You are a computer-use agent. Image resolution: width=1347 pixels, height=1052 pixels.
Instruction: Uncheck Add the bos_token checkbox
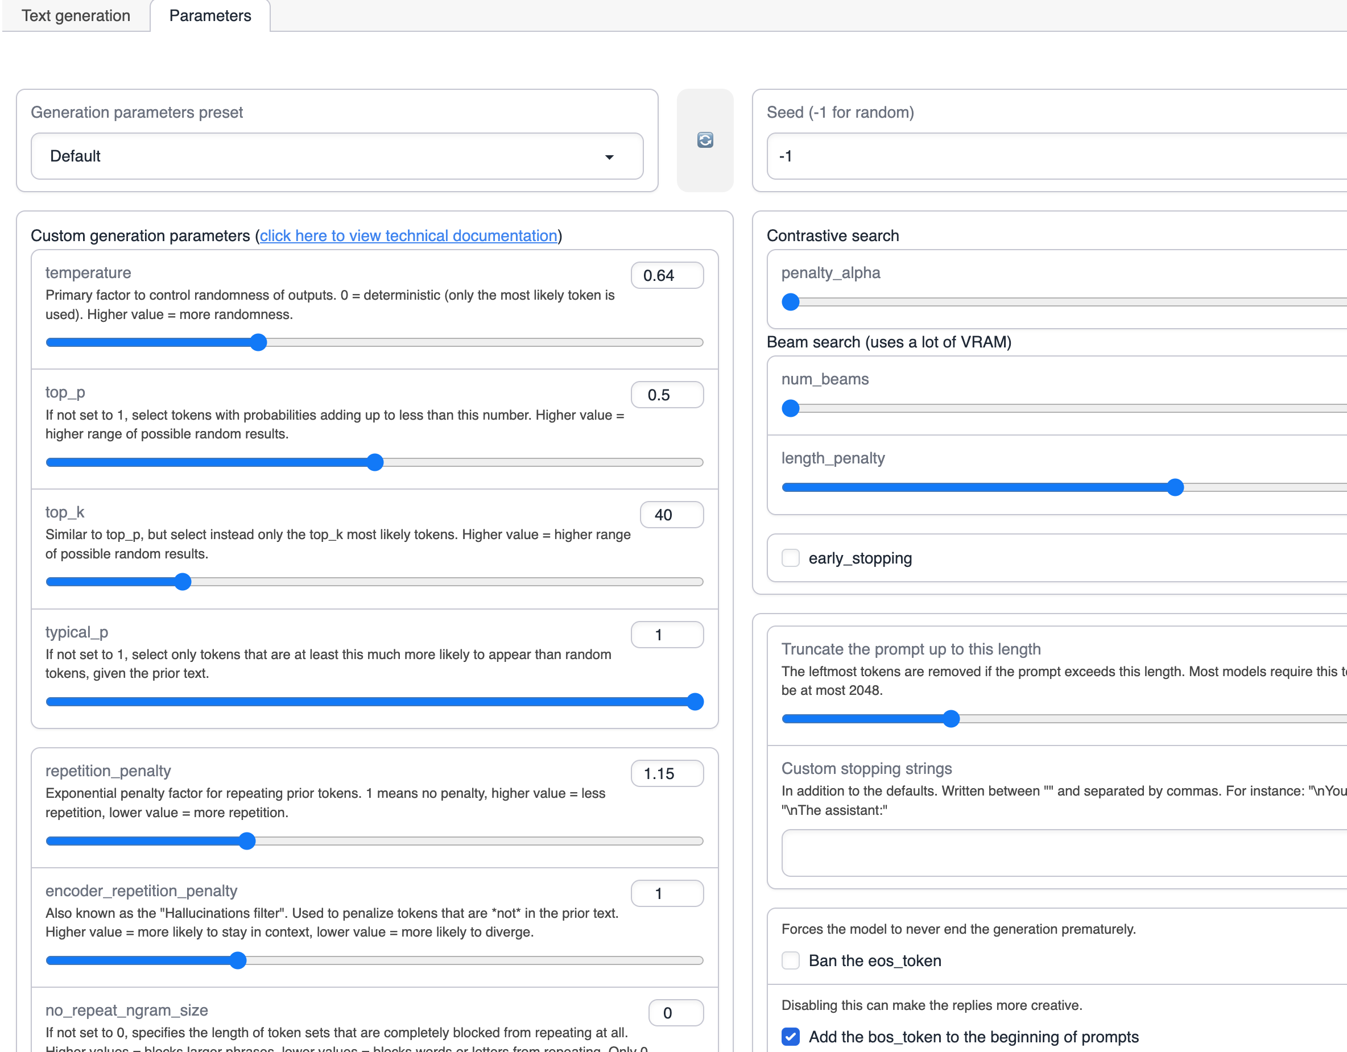click(x=791, y=1037)
